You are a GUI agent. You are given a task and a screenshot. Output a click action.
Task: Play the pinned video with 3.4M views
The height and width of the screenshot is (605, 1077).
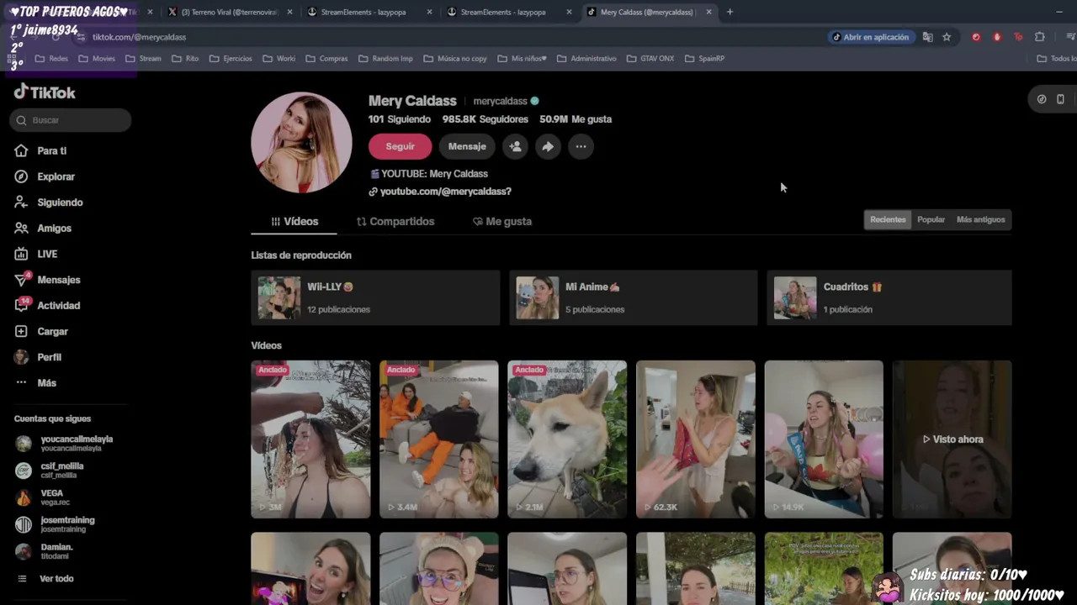[438, 439]
